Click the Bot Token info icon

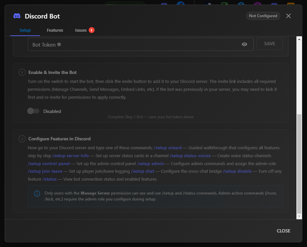[x=59, y=44]
